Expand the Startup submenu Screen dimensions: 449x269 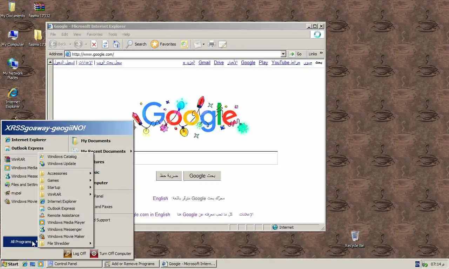[65, 187]
